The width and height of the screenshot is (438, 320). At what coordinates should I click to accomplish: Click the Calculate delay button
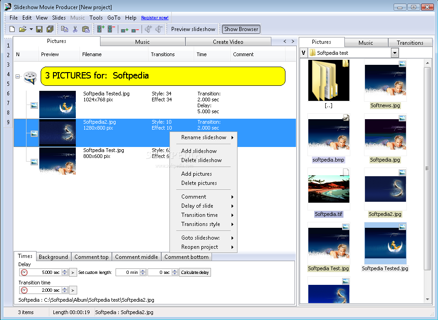tap(195, 272)
